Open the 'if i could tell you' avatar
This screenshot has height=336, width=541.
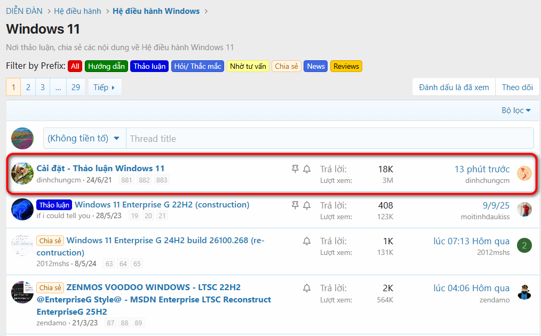[22, 210]
